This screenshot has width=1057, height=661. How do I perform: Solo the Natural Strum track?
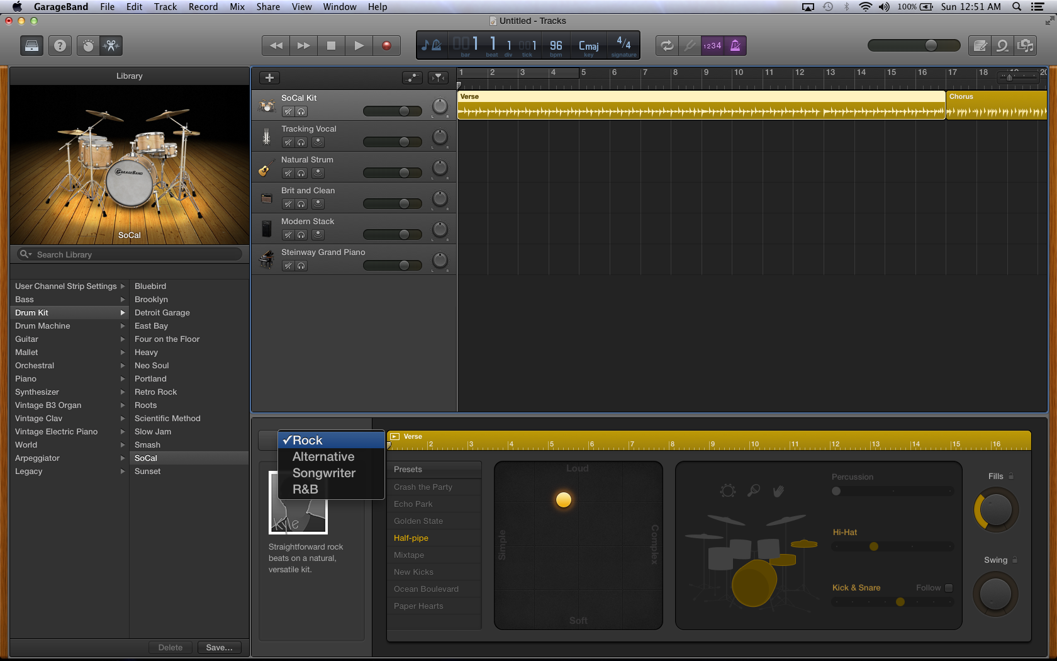point(301,173)
